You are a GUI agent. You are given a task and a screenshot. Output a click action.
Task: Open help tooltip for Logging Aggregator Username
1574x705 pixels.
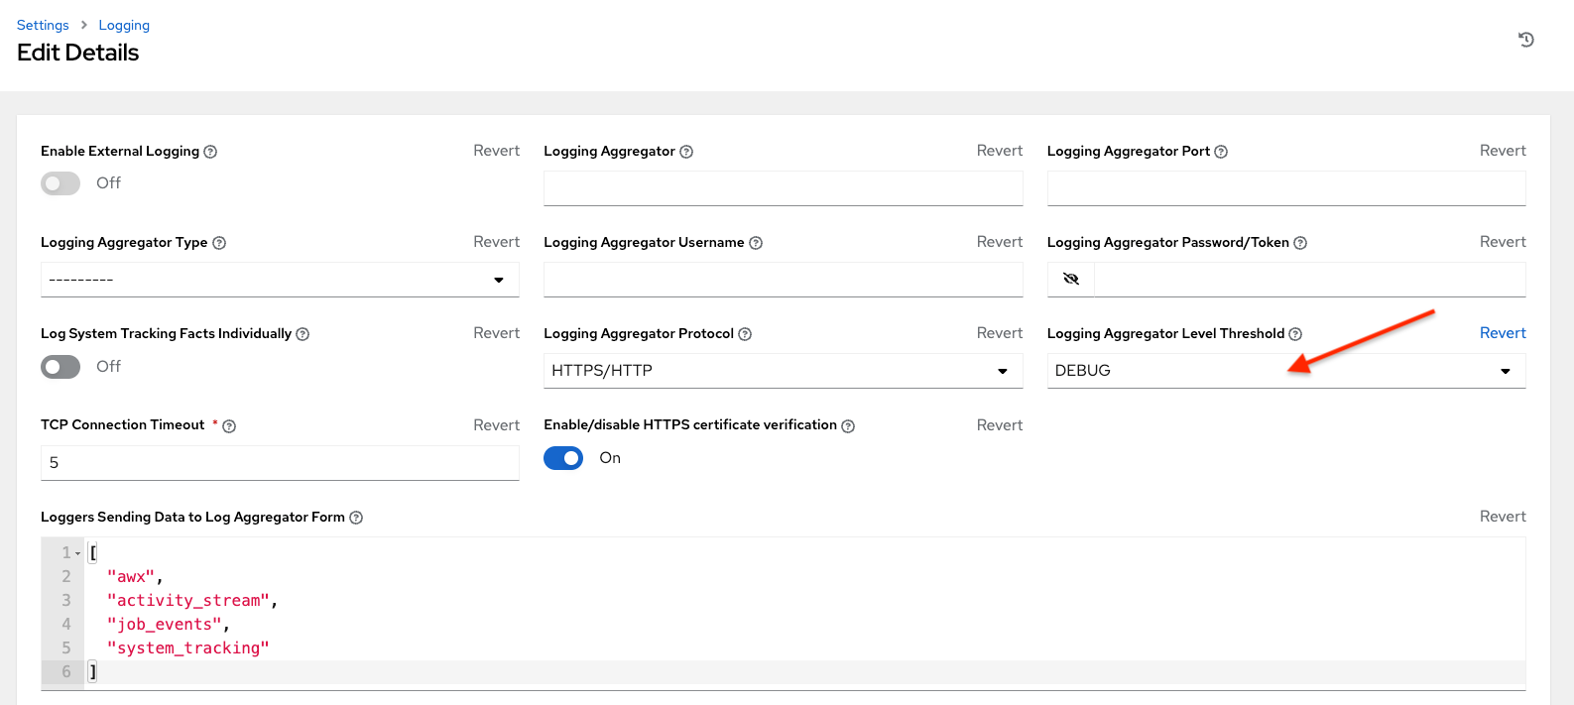coord(756,243)
